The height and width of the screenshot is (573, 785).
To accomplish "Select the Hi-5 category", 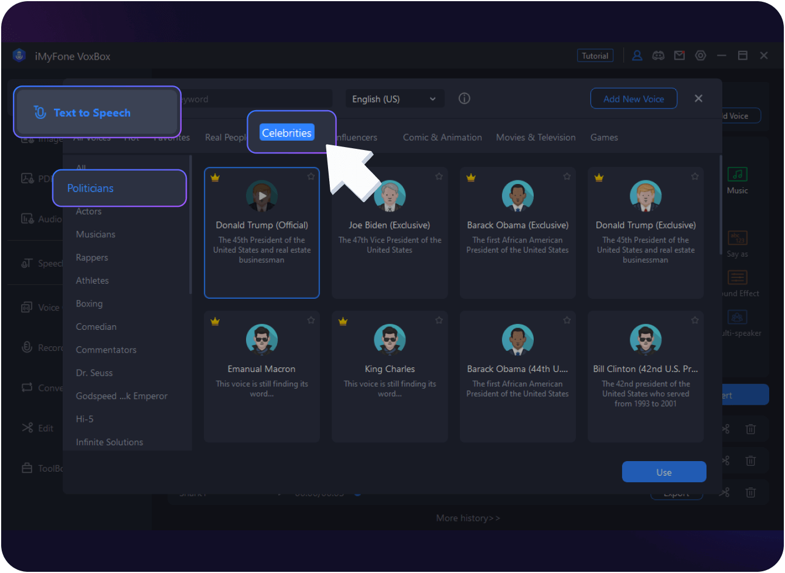I will coord(84,419).
